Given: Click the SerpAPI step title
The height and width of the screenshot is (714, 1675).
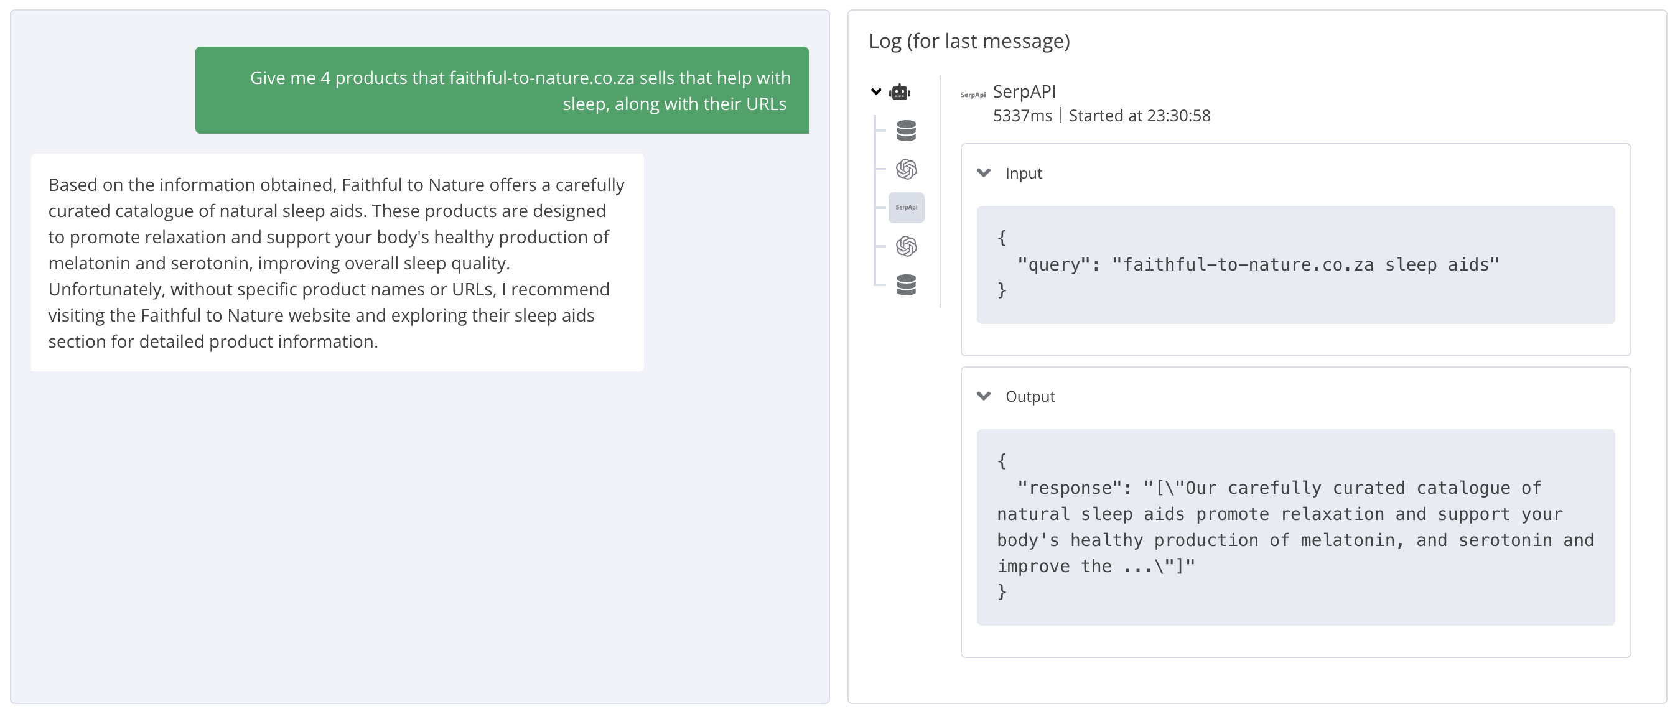Looking at the screenshot, I should click(1024, 91).
